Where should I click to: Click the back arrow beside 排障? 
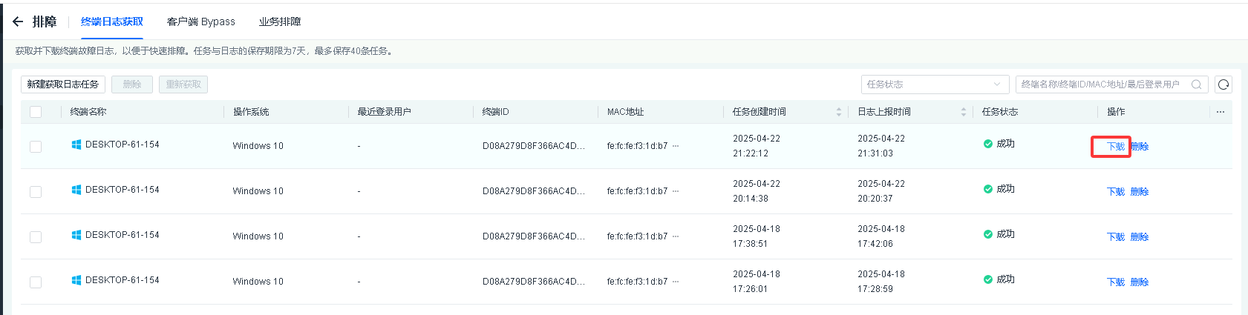[18, 21]
